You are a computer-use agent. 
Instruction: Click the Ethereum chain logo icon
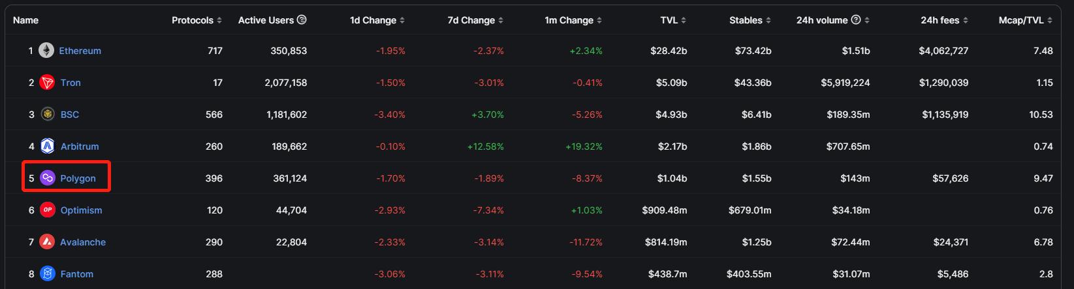(46, 51)
